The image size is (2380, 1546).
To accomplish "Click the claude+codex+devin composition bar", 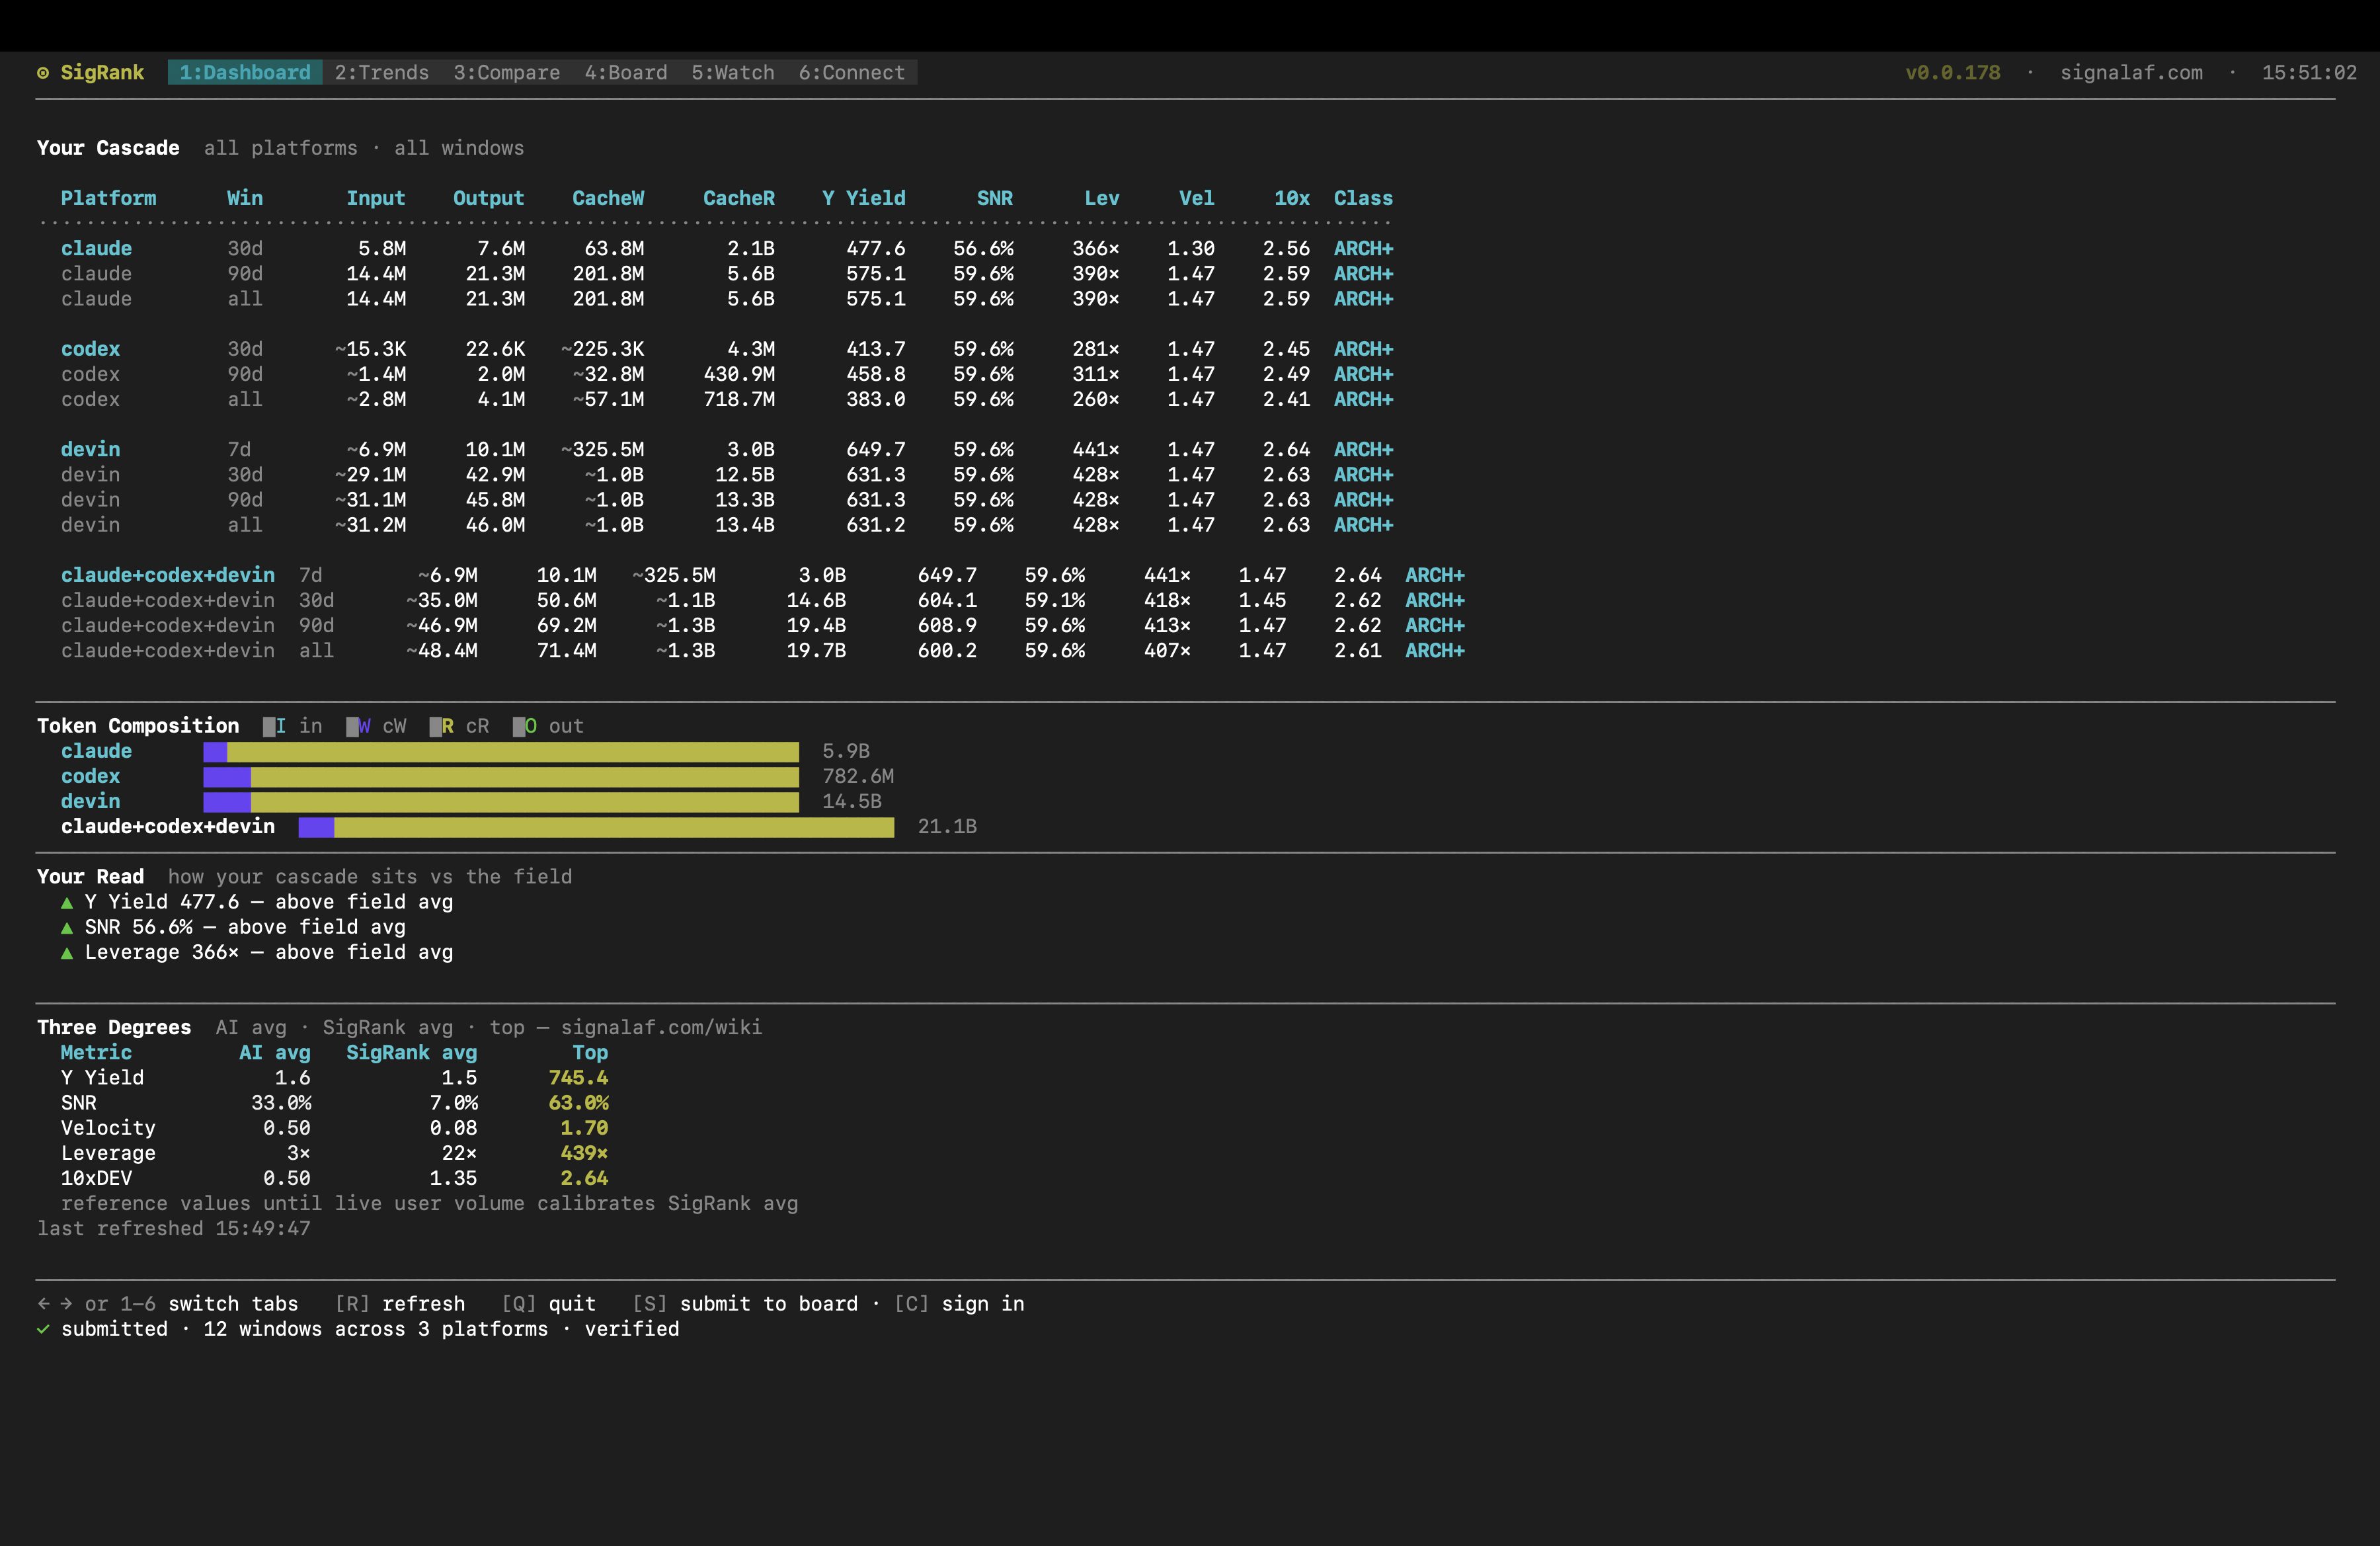I will point(596,827).
